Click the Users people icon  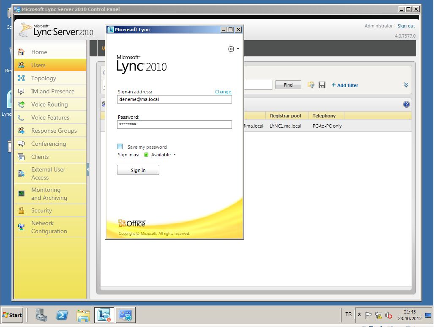(21, 65)
